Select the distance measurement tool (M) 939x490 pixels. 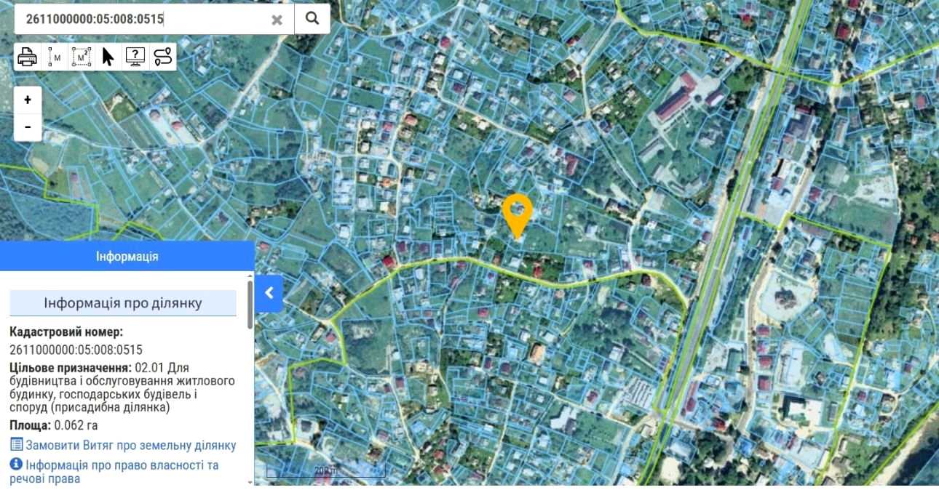[x=55, y=56]
